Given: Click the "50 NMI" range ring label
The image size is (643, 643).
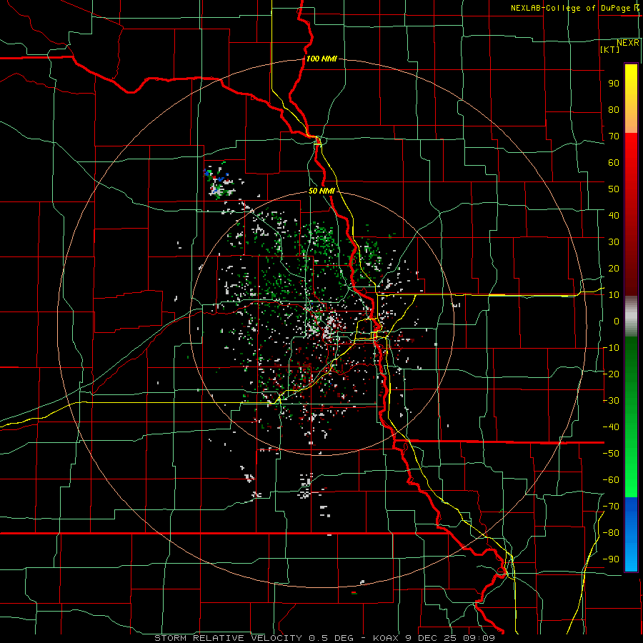Looking at the screenshot, I should pos(321,191).
